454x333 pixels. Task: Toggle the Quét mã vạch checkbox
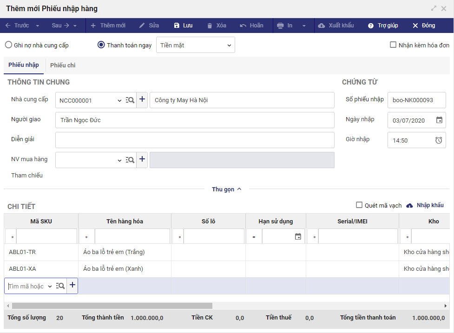(359, 205)
